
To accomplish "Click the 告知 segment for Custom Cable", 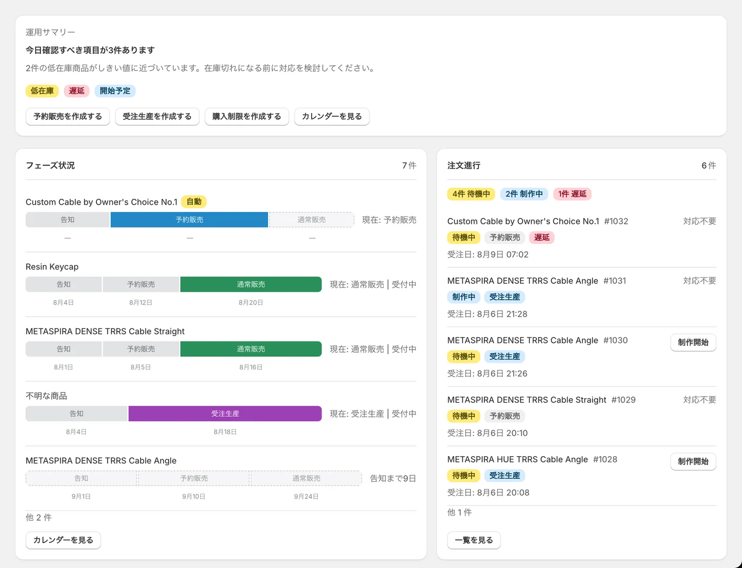I will (67, 220).
